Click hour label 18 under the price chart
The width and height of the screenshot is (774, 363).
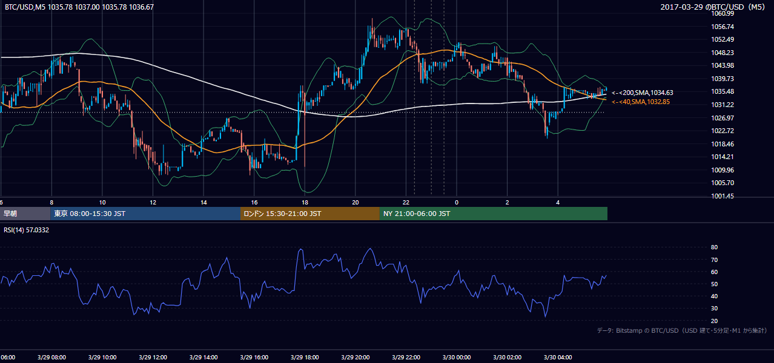(305, 203)
